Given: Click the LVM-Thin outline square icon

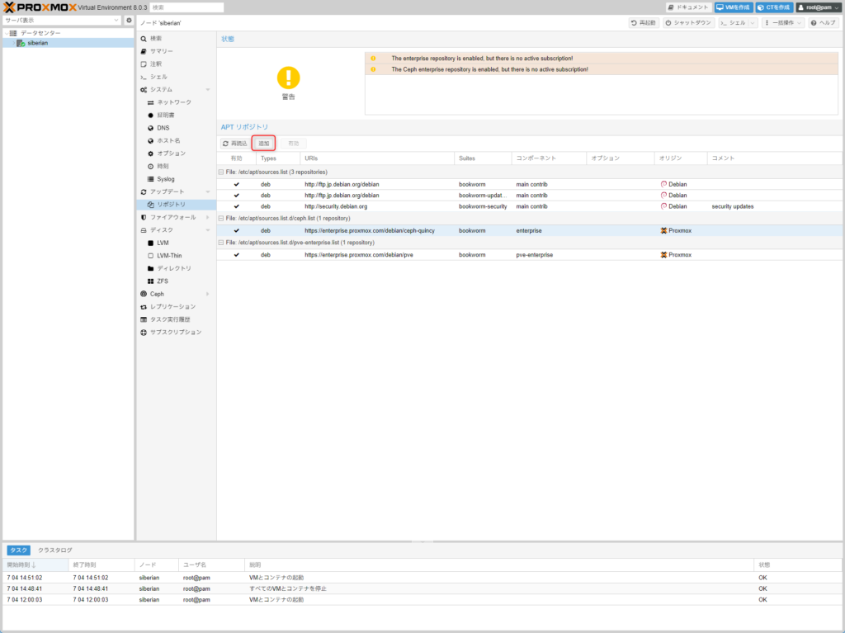Looking at the screenshot, I should point(150,256).
